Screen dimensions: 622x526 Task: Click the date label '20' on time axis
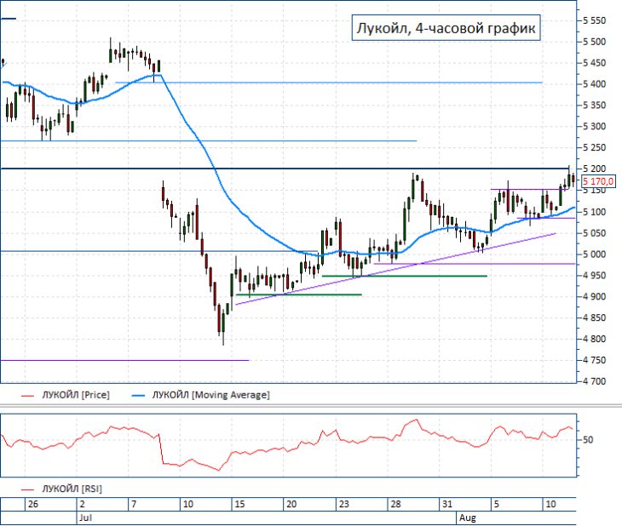click(x=291, y=505)
